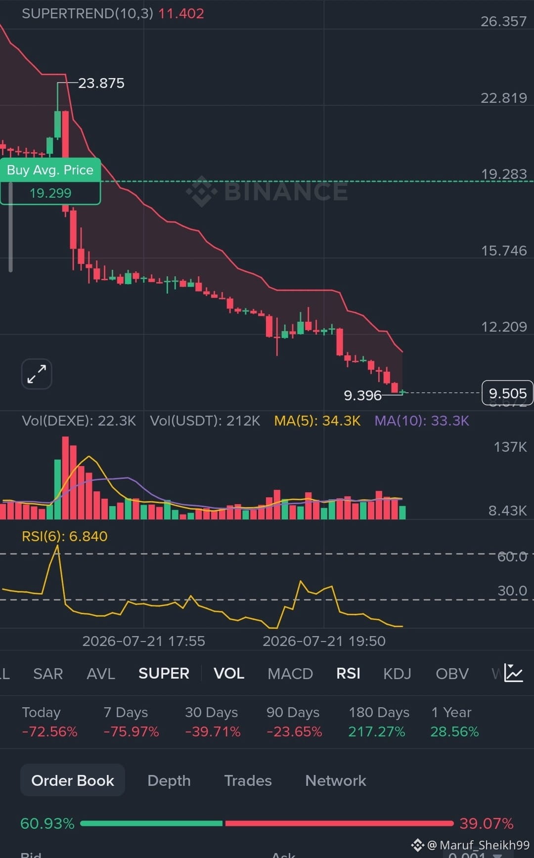This screenshot has width=534, height=858.
Task: Tap the 180 Days 217.27% change
Action: [x=379, y=722]
